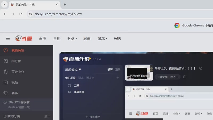Open 赛事 in the top navigation
Screen dimensions: 213x120
point(87,38)
